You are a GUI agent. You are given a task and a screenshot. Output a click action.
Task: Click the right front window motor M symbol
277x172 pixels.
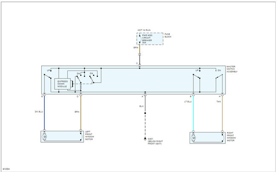[193, 138]
